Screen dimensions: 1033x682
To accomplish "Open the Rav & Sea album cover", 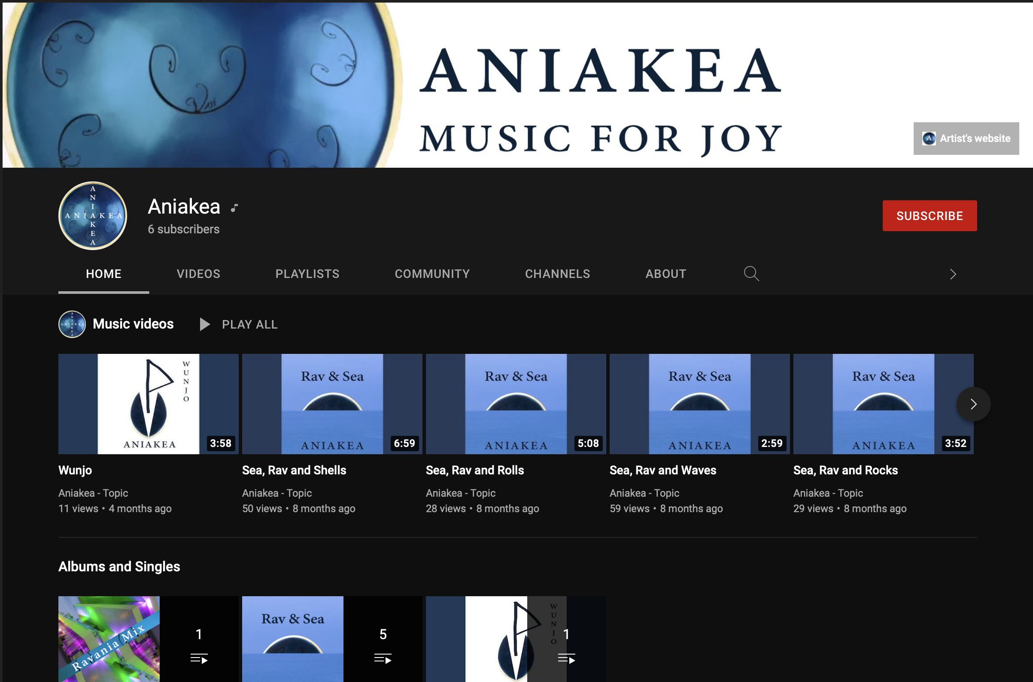I will pyautogui.click(x=292, y=639).
